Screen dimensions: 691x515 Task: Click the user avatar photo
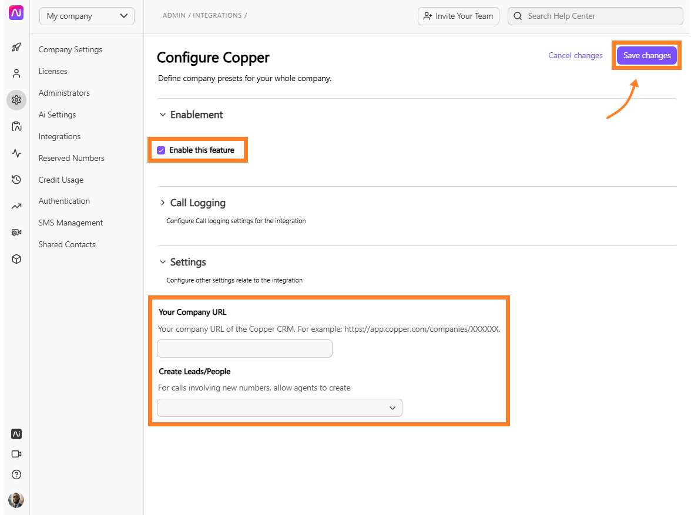[x=16, y=500]
